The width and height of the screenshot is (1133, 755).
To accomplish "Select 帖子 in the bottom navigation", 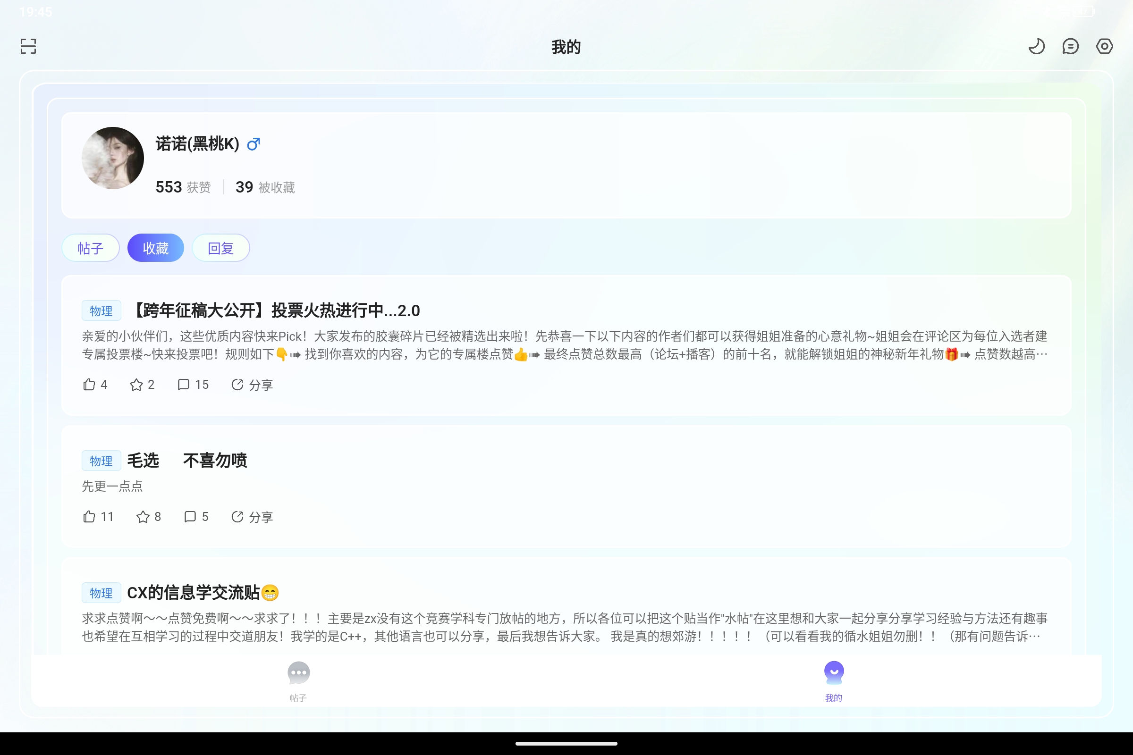I will [x=298, y=680].
